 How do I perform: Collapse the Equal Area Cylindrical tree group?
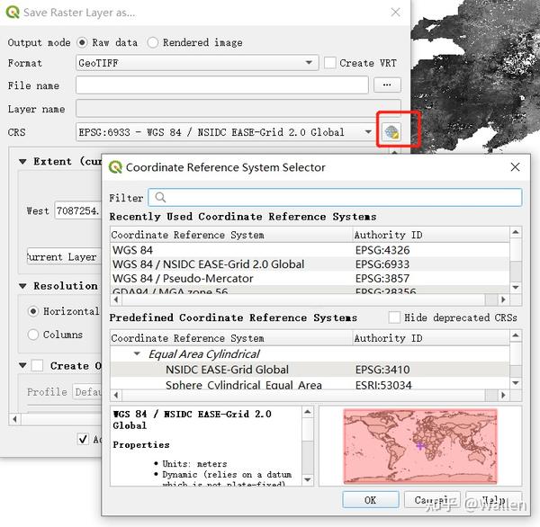click(137, 353)
